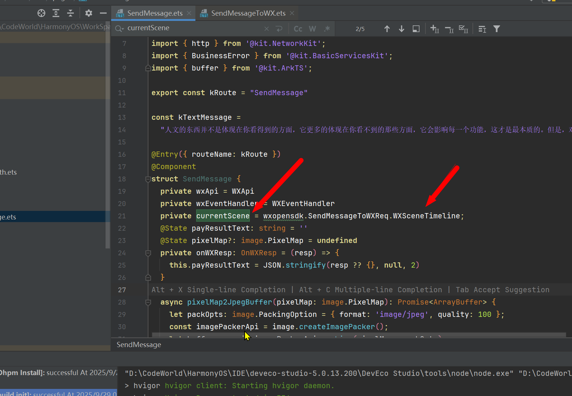
Task: Select th.ets file in project tree
Action: (x=8, y=172)
